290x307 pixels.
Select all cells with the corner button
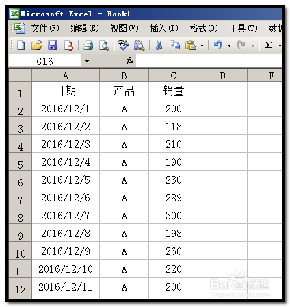click(20, 75)
